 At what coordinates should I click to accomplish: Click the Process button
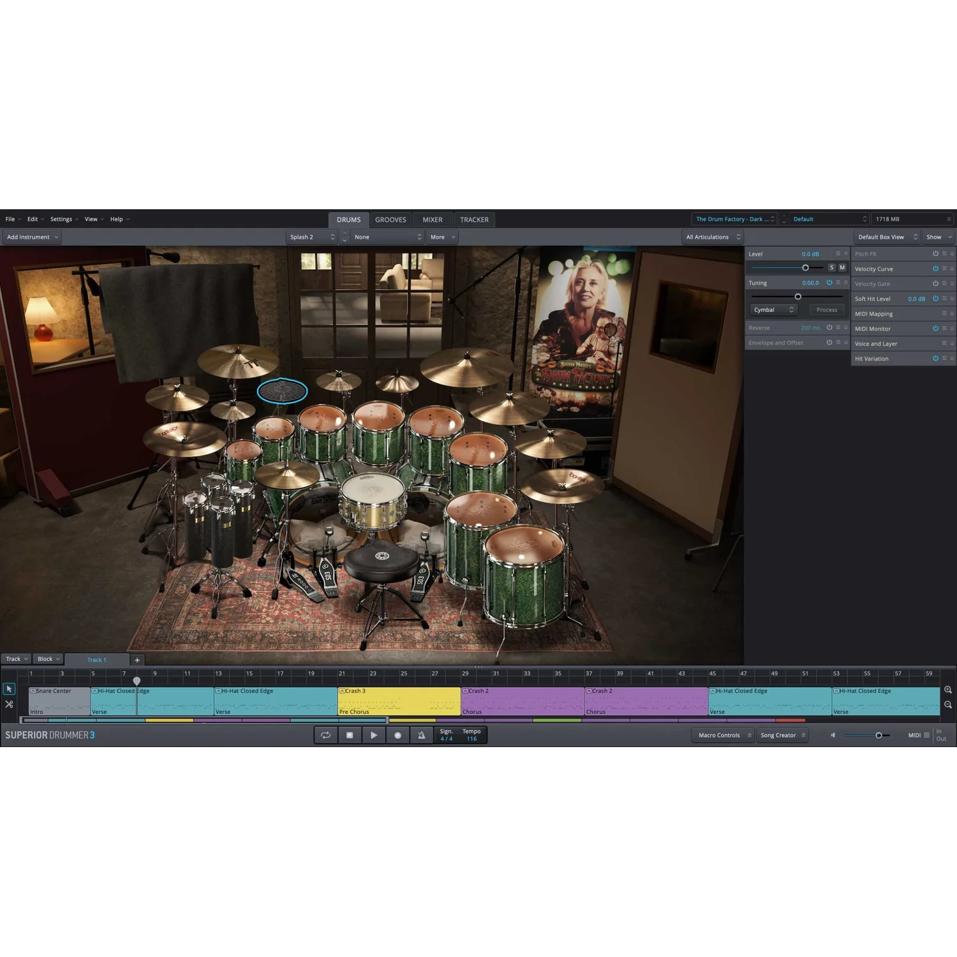pos(827,310)
